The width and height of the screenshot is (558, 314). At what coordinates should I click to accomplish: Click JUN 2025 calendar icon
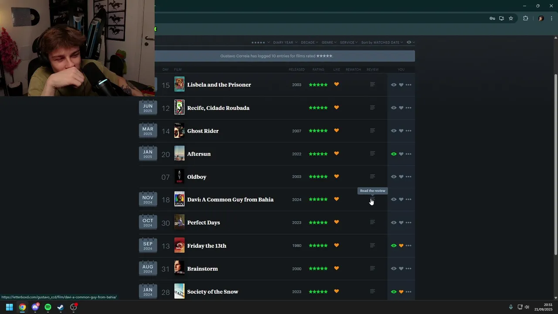coord(148,107)
